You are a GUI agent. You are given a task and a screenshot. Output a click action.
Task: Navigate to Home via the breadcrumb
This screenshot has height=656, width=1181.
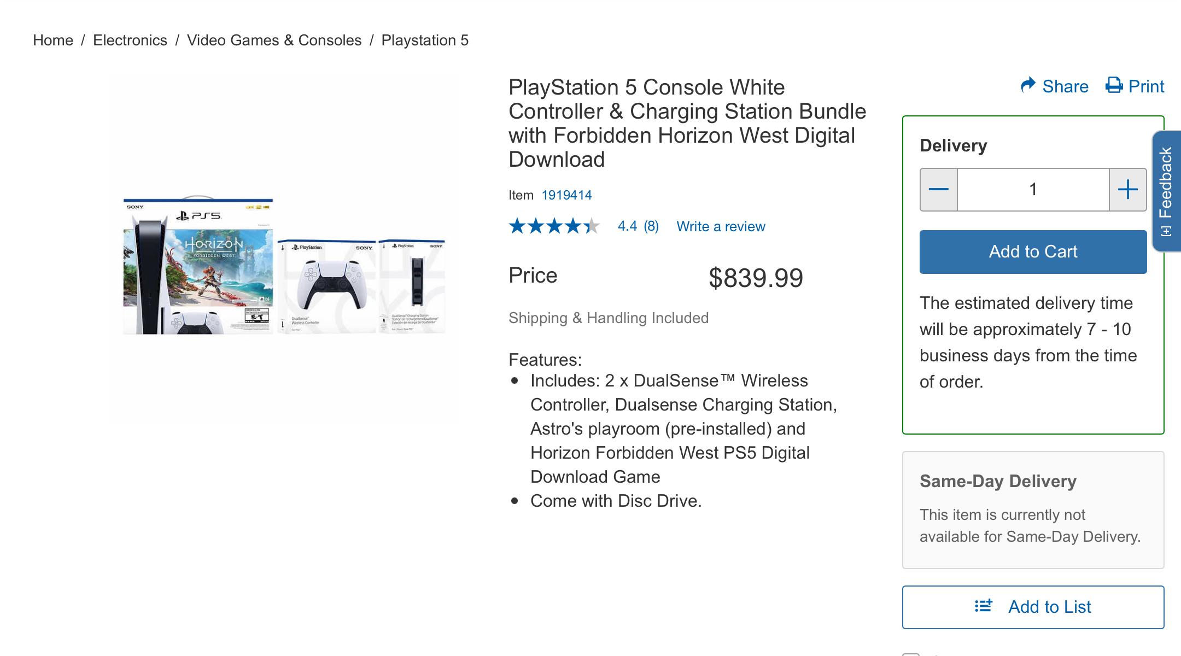53,40
